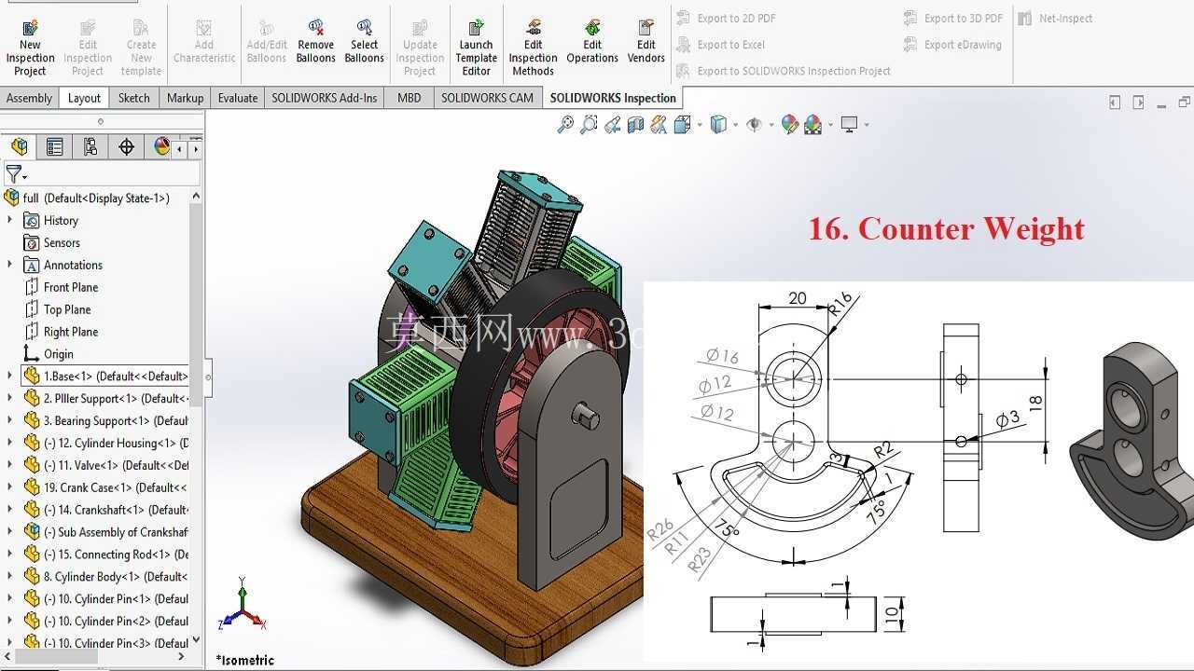The image size is (1194, 671).
Task: Click Zoom to Area icon
Action: point(589,124)
